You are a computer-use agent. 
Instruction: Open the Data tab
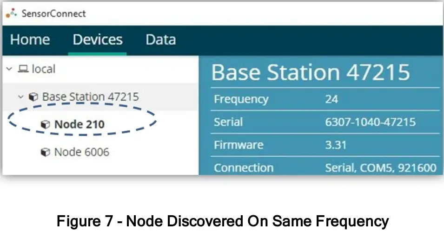[x=160, y=39]
